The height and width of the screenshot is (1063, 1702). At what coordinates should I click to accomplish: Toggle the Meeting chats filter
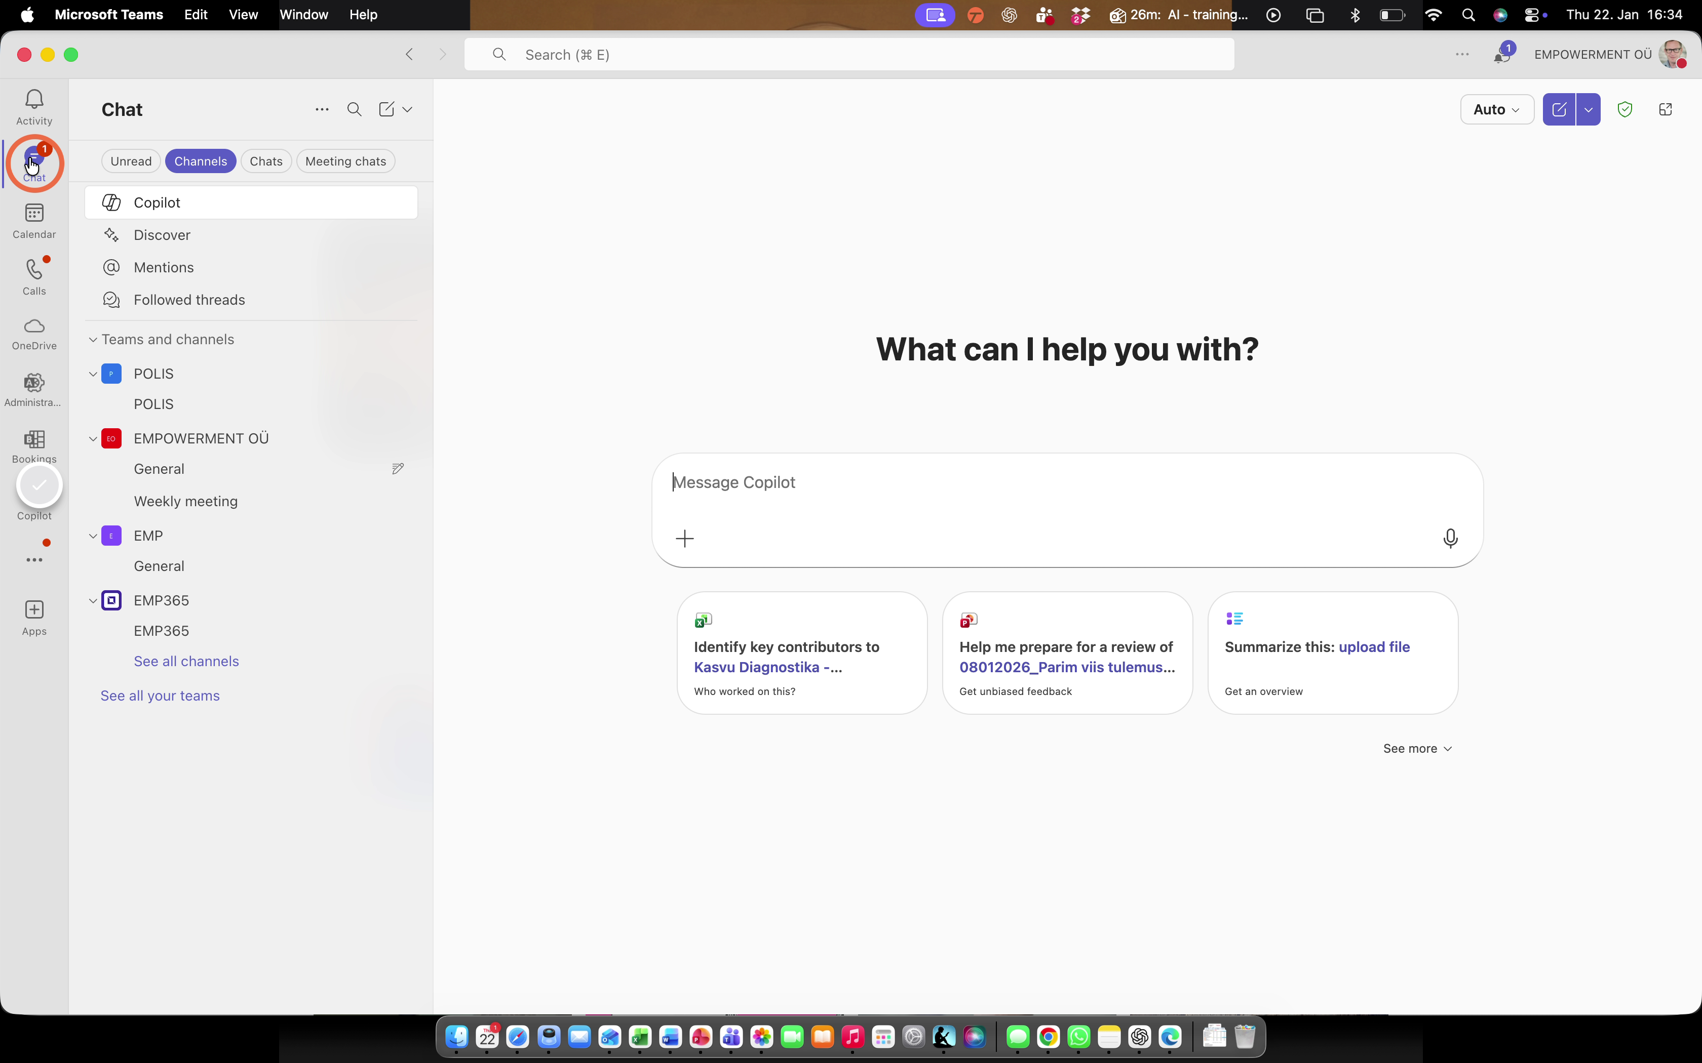click(345, 161)
